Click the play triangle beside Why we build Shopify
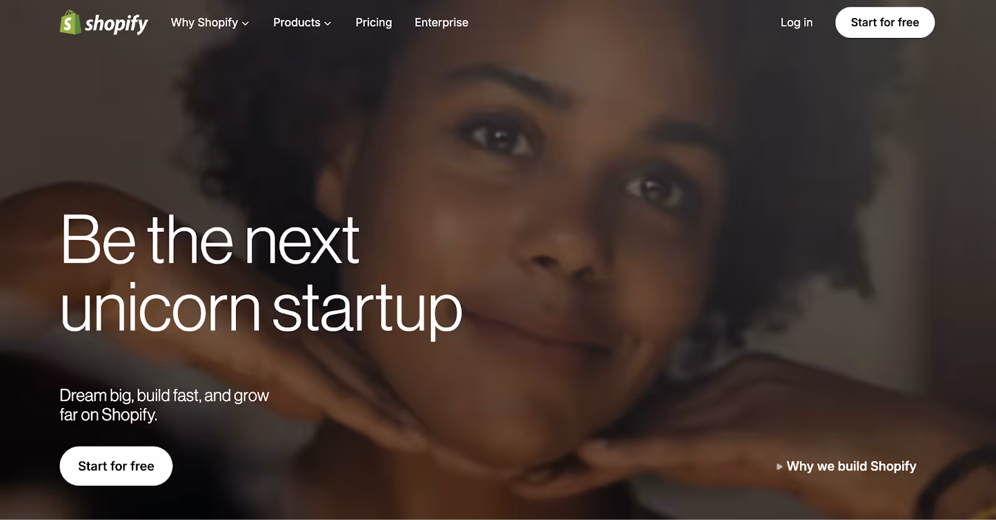Viewport: 996px width, 520px height. pyautogui.click(x=779, y=467)
